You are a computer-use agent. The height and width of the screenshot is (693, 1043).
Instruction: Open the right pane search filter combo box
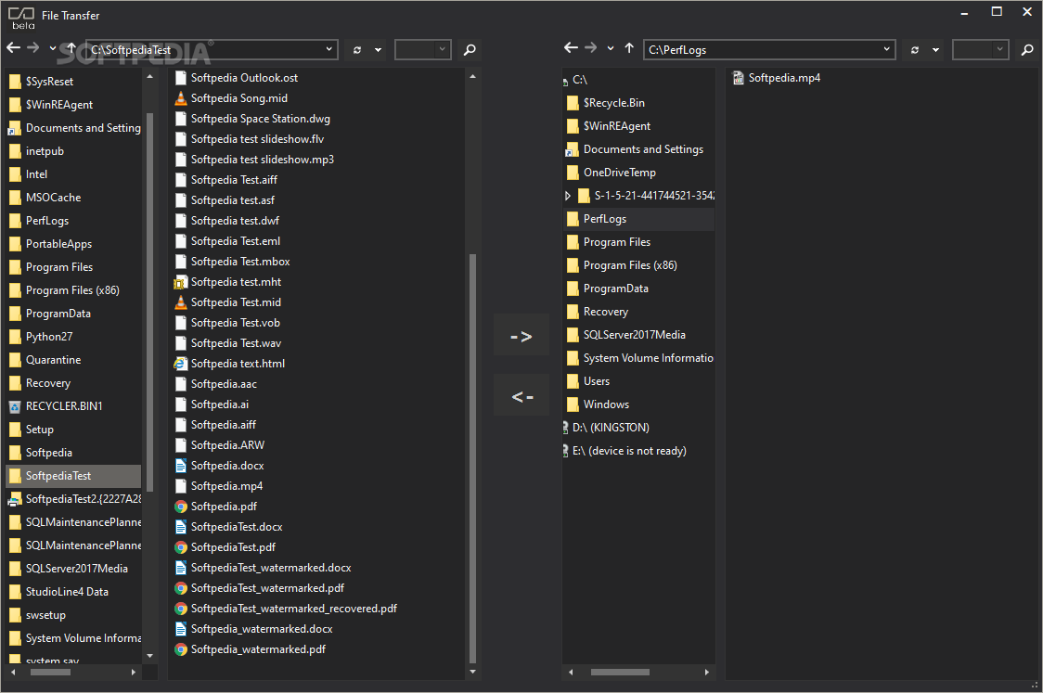tap(981, 49)
